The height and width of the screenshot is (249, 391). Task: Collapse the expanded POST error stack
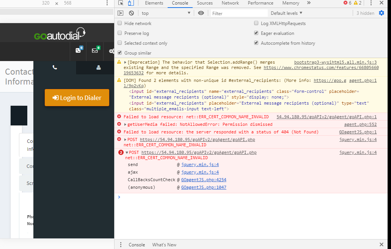click(x=127, y=152)
